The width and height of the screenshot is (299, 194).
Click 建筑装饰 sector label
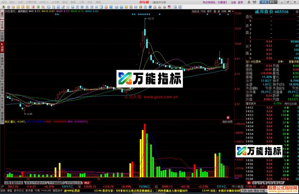pyautogui.click(x=251, y=104)
